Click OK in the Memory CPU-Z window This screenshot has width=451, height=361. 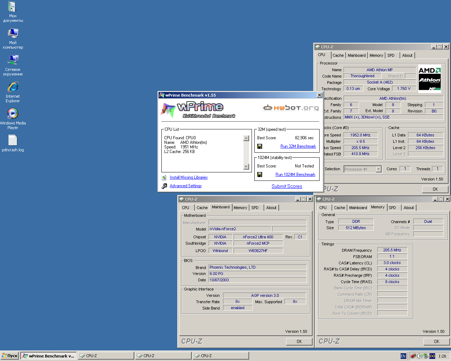pos(437,342)
